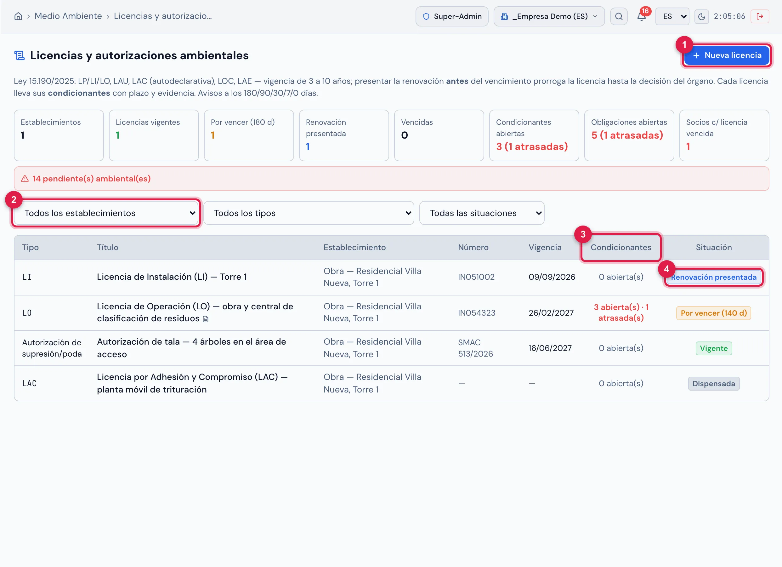The width and height of the screenshot is (782, 567).
Task: Expand Todos los tipos filter
Action: coord(309,213)
